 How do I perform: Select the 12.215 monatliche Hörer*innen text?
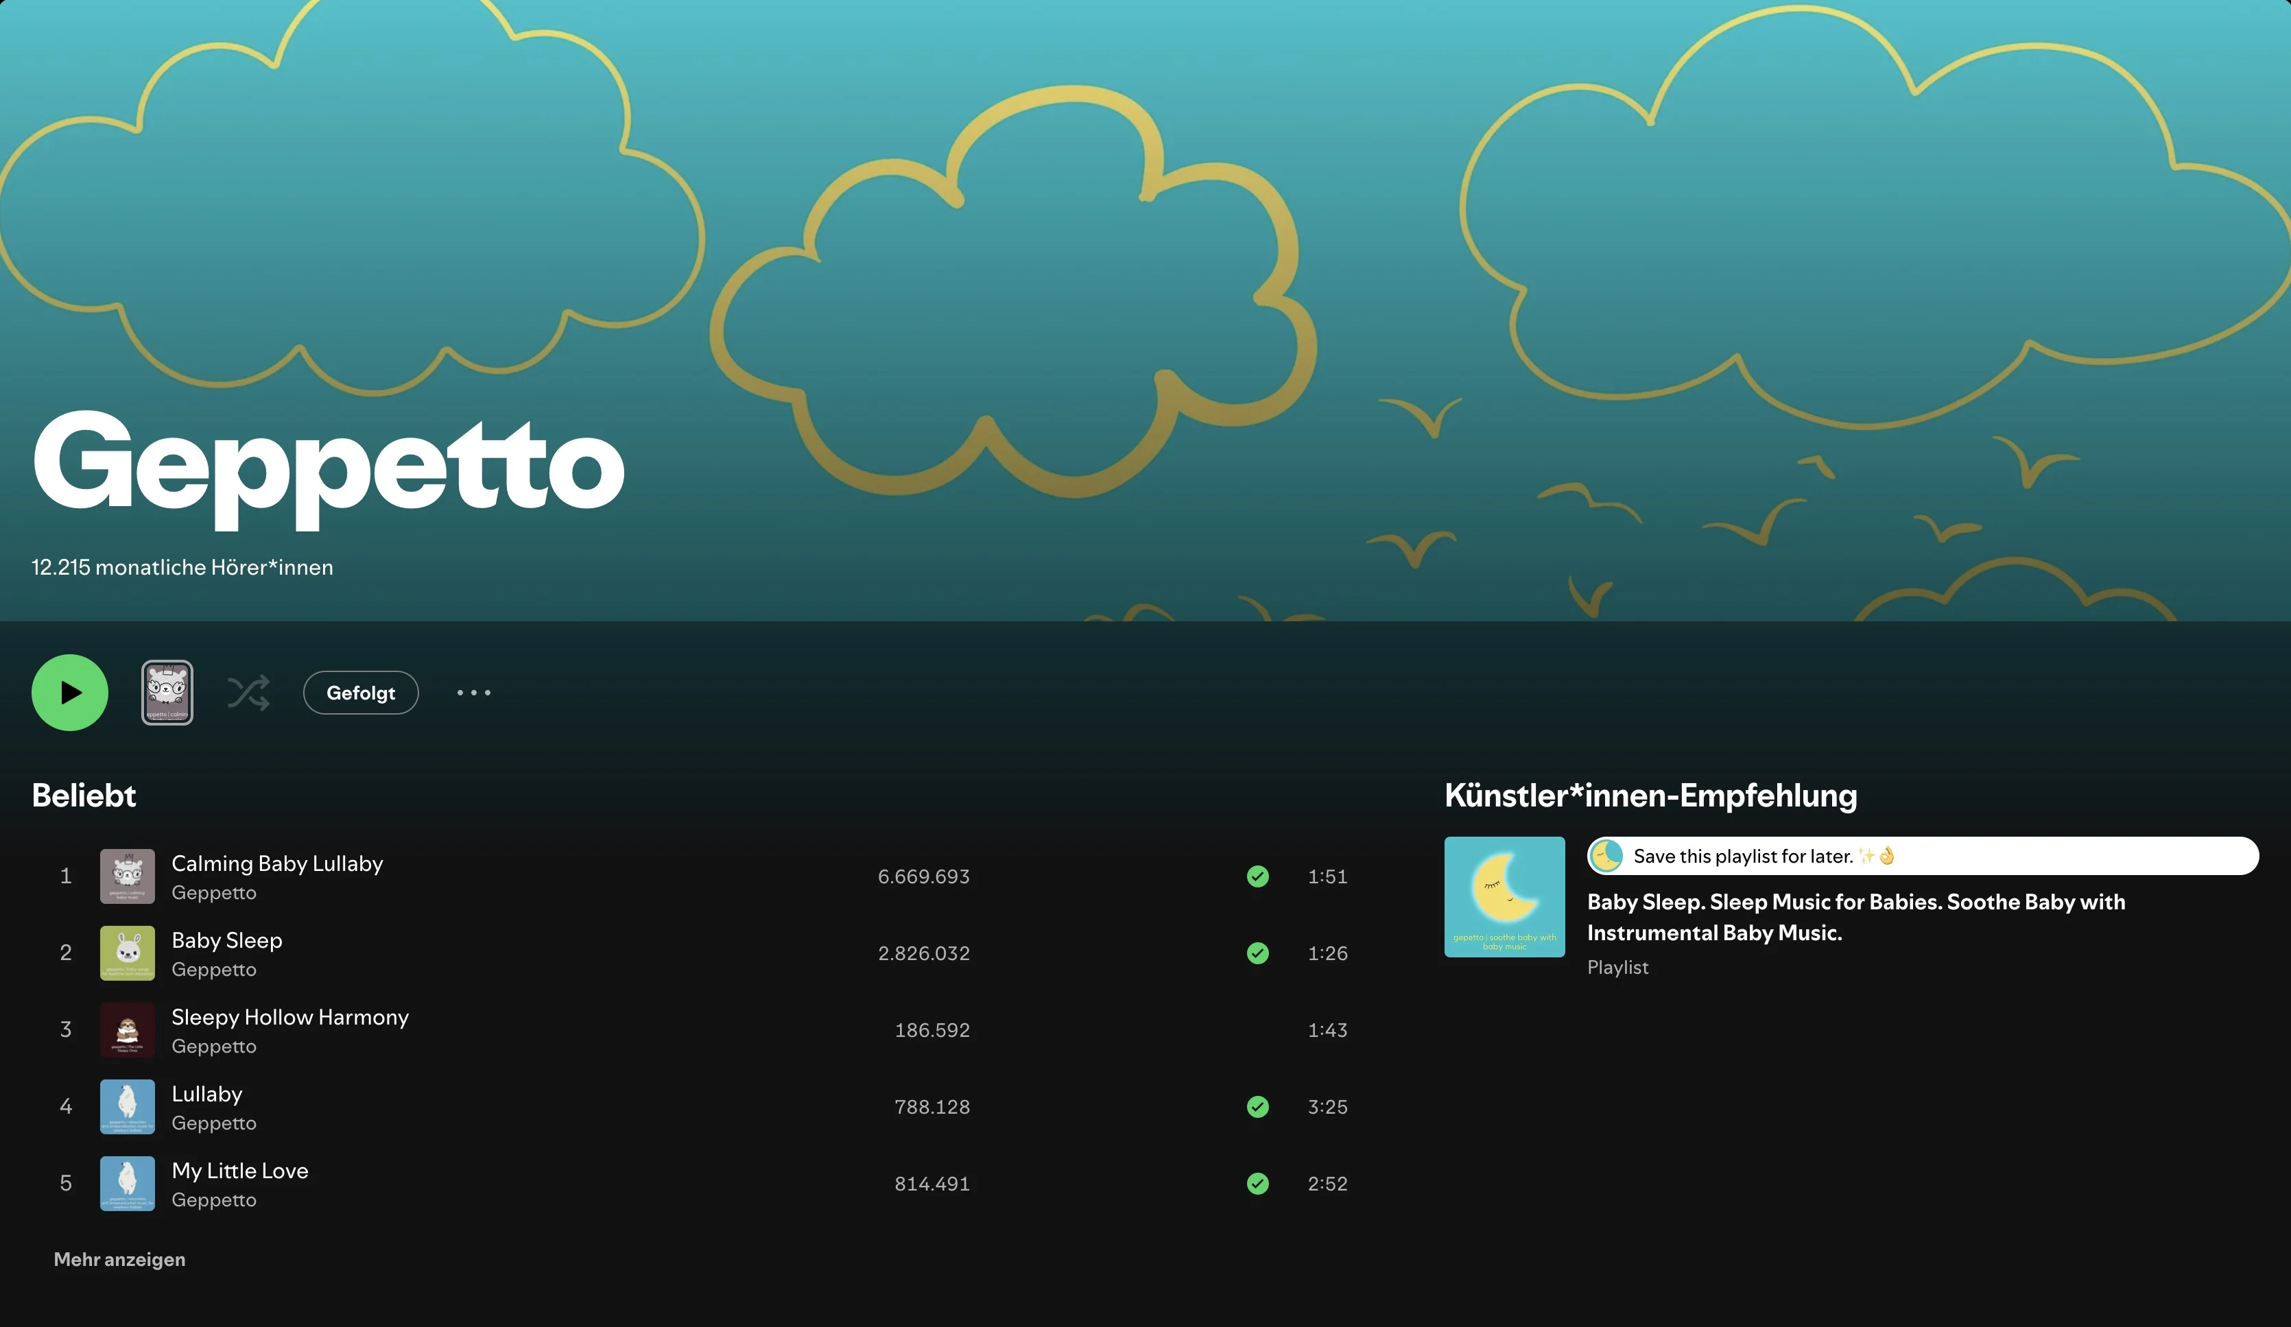pos(182,567)
